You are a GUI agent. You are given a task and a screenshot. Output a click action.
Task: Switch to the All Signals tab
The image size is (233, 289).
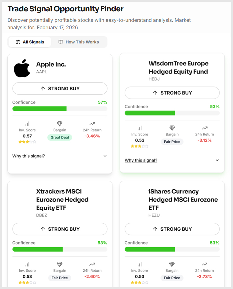point(30,42)
